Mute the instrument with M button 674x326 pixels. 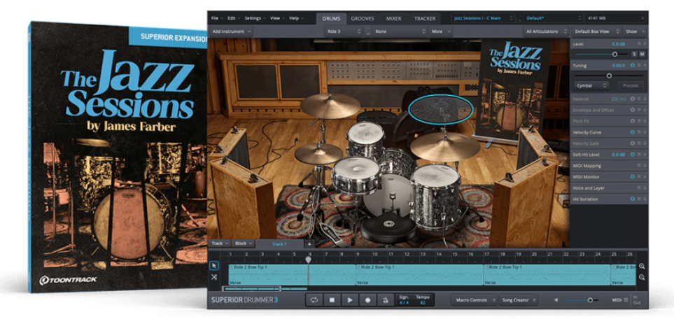click(643, 54)
